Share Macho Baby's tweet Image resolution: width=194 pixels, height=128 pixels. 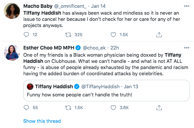pos(159,35)
